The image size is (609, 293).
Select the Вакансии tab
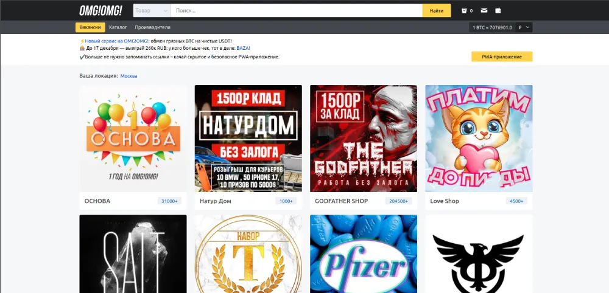coord(90,27)
